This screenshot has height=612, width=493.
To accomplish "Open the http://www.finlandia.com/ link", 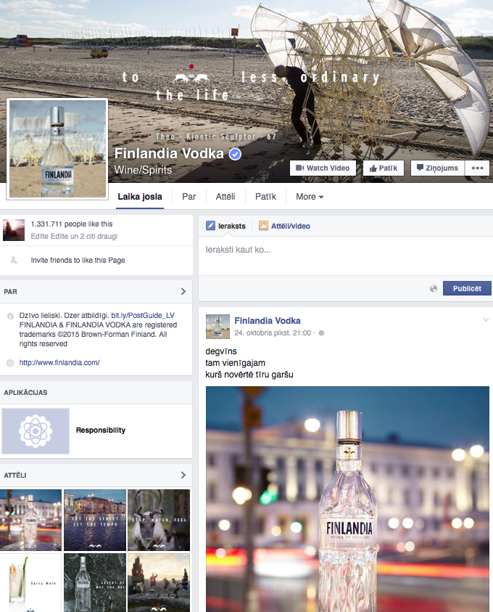I will coord(59,362).
